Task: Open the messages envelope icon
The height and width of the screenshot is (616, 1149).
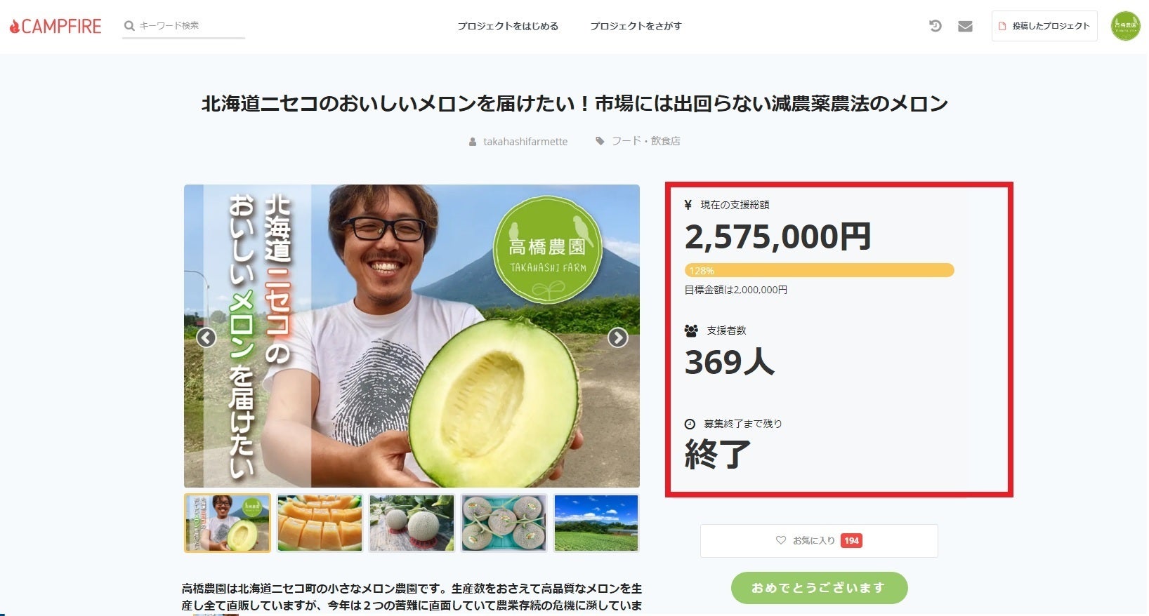Action: tap(965, 26)
